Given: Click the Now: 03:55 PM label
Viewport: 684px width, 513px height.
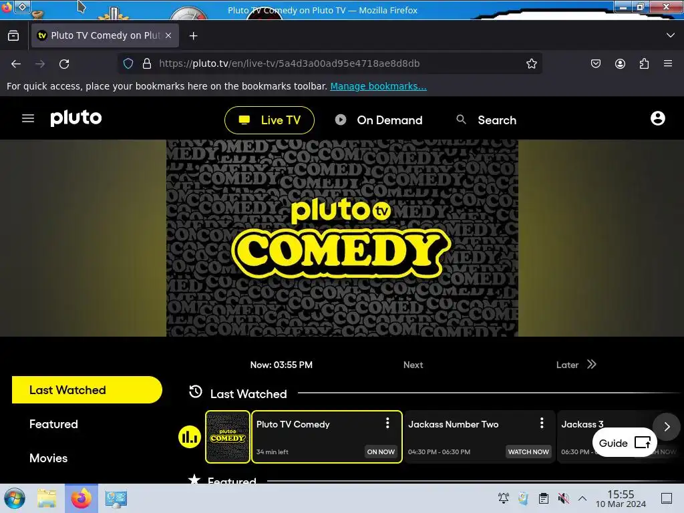Looking at the screenshot, I should [x=281, y=365].
